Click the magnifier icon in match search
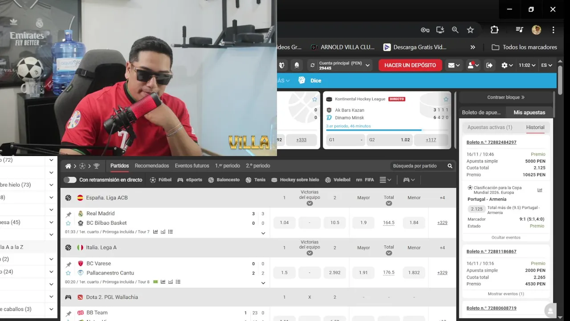The height and width of the screenshot is (321, 570). (450, 166)
